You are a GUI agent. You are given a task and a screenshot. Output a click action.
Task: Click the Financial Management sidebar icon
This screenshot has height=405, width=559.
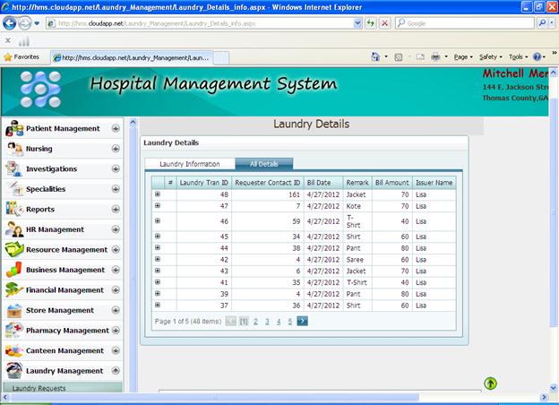pyautogui.click(x=14, y=290)
